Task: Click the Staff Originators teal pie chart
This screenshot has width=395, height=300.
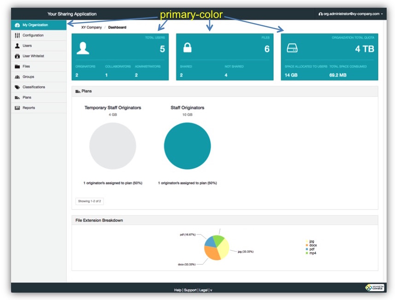Action: point(187,146)
